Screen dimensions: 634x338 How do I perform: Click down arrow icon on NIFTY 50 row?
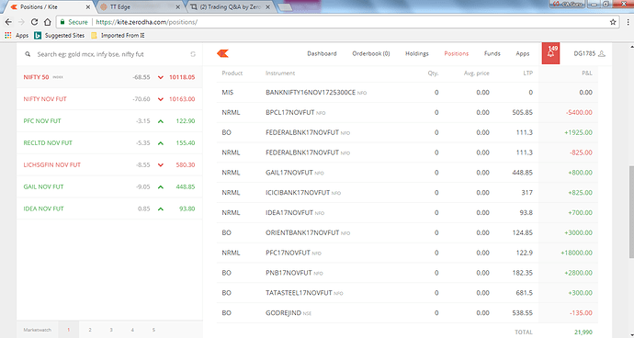(x=161, y=77)
